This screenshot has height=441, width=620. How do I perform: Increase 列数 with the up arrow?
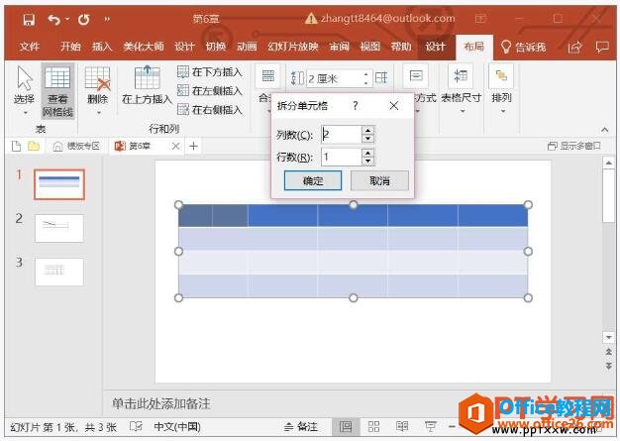tap(368, 131)
